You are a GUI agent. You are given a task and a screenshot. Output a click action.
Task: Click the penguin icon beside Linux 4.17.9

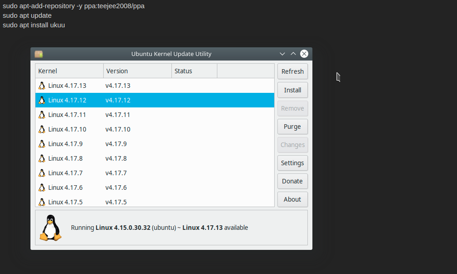point(42,144)
